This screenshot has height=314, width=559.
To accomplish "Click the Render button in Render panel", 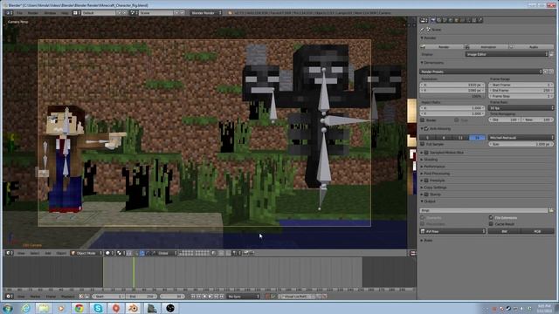I will 442,47.
